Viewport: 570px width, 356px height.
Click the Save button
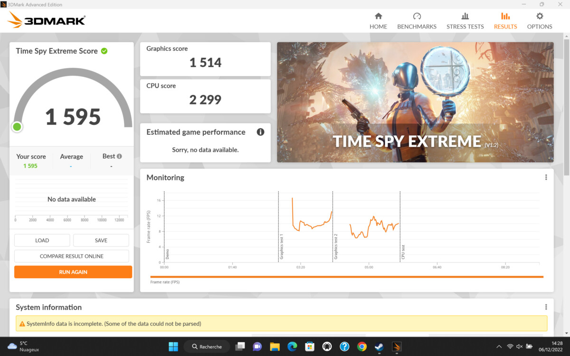(101, 240)
